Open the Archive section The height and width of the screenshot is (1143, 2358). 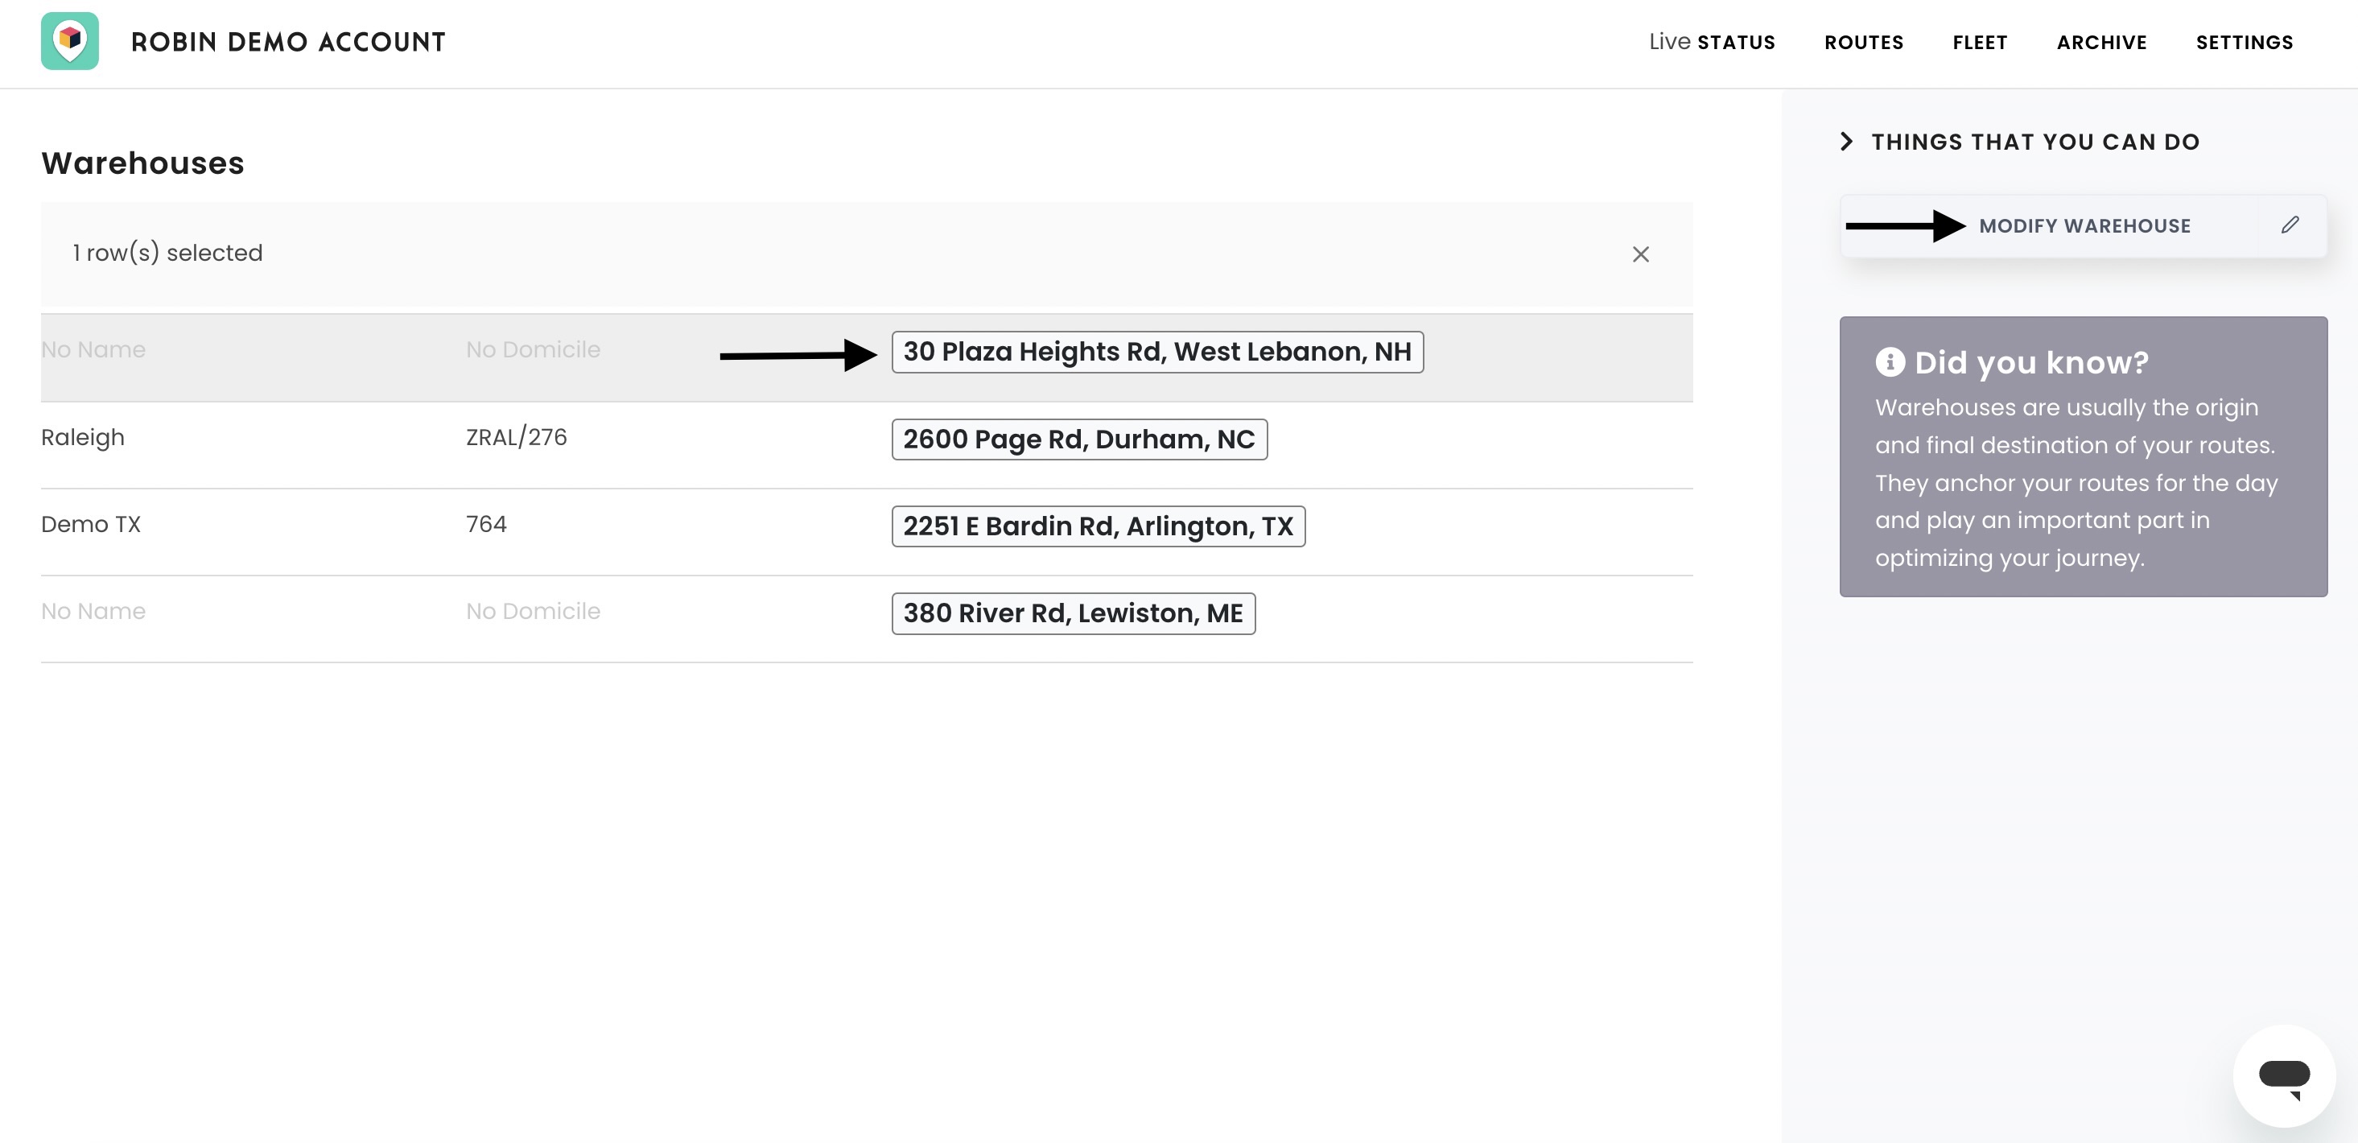click(x=2102, y=42)
